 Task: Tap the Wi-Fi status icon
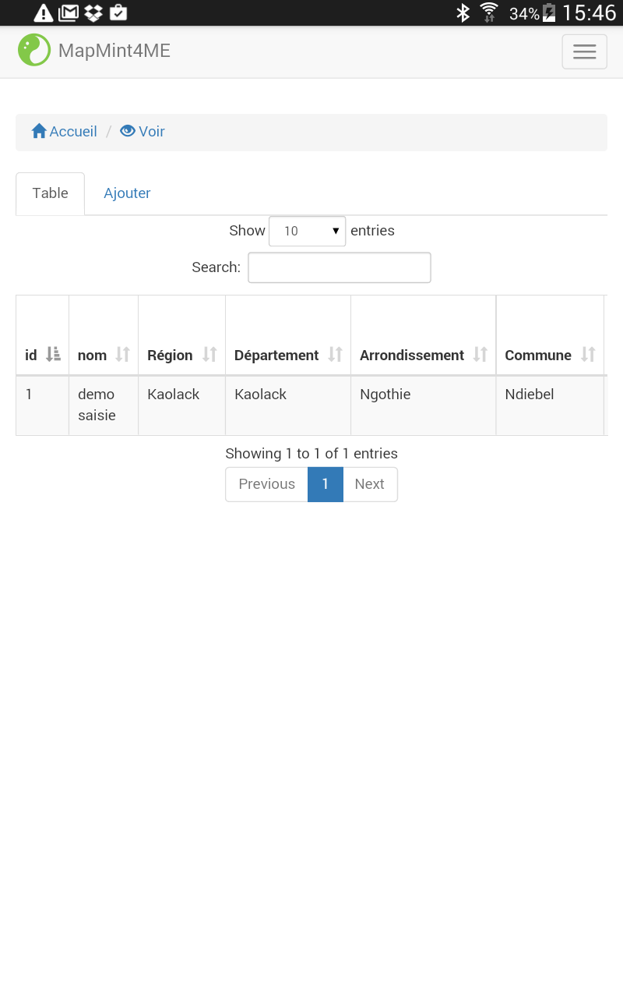(x=489, y=12)
